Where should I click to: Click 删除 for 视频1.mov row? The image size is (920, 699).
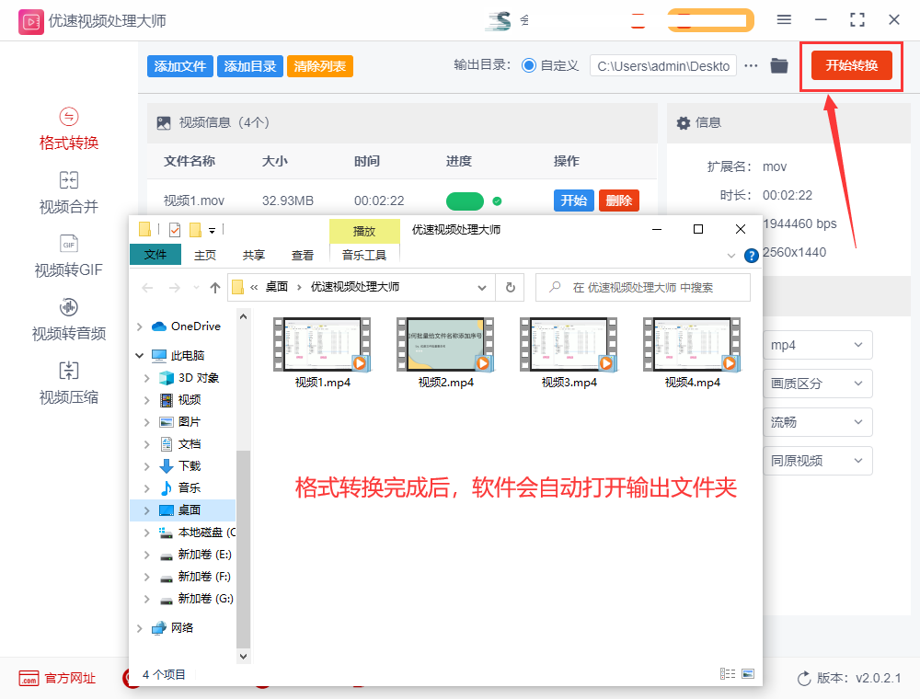click(x=619, y=201)
